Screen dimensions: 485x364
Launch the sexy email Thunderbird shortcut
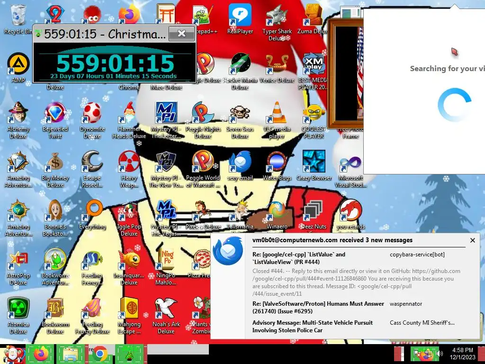240,165
